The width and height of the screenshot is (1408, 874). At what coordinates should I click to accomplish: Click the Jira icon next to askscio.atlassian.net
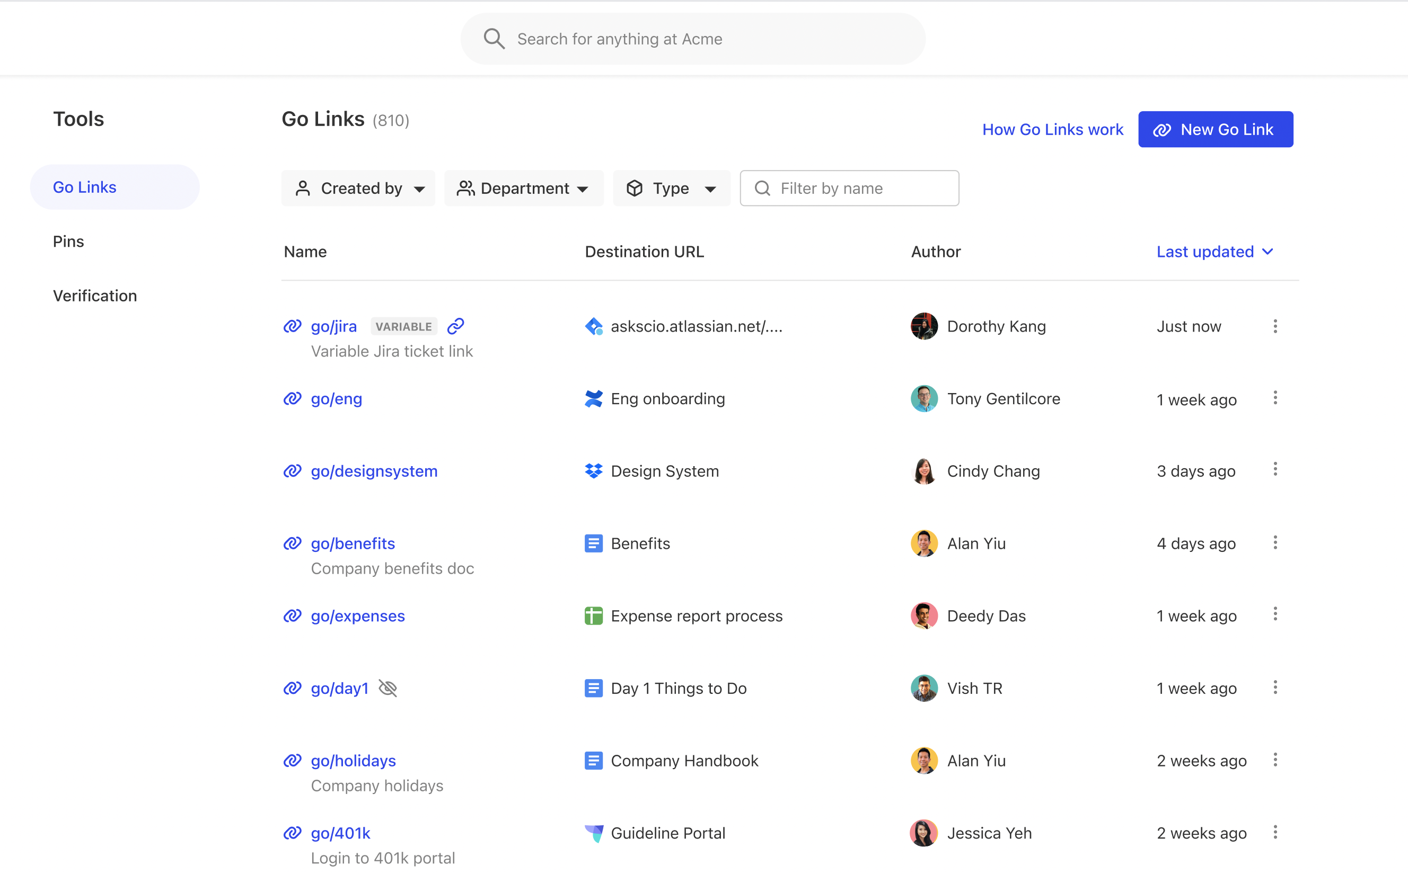[594, 326]
